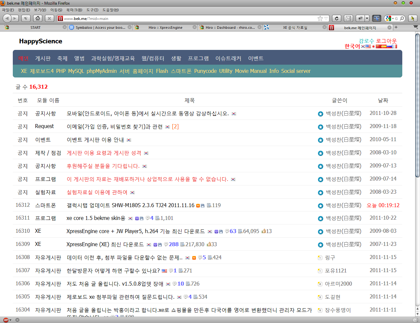Viewport: 420px width, 323px height.
Task: Click date cell 오늘 00:19:12
Action: 383,205
